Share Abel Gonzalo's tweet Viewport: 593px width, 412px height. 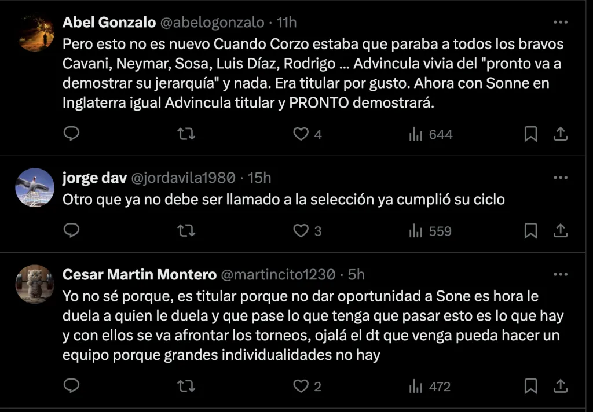coord(560,134)
